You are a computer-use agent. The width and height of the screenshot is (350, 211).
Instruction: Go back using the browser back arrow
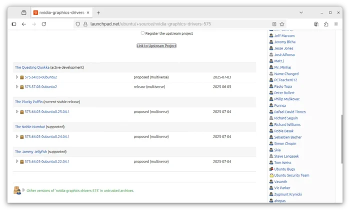coord(24,24)
